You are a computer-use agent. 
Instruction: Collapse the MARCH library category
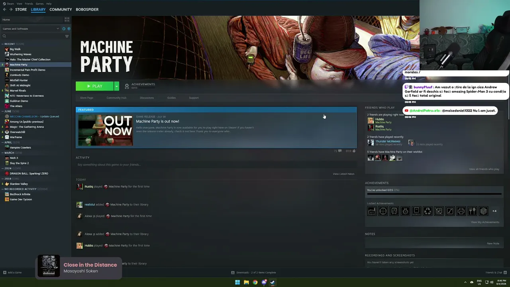click(3, 153)
